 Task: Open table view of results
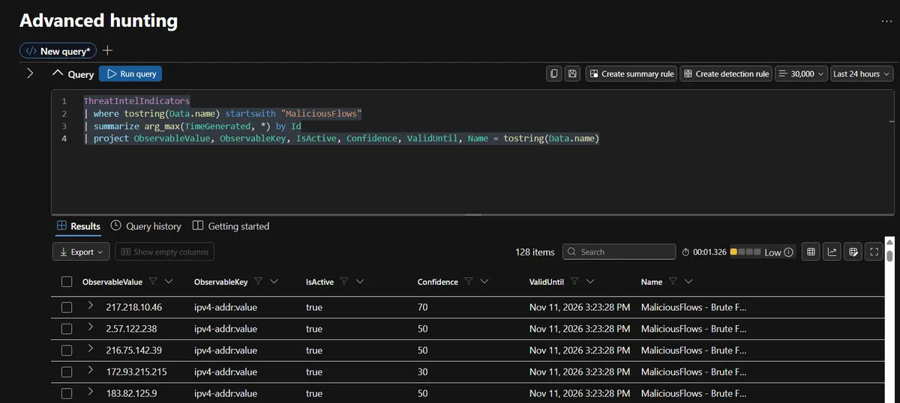[x=811, y=252]
